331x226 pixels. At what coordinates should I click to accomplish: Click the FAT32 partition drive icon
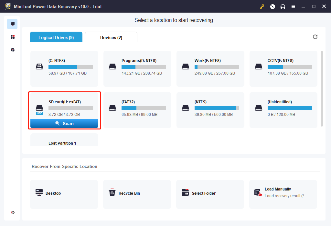[x=112, y=108]
